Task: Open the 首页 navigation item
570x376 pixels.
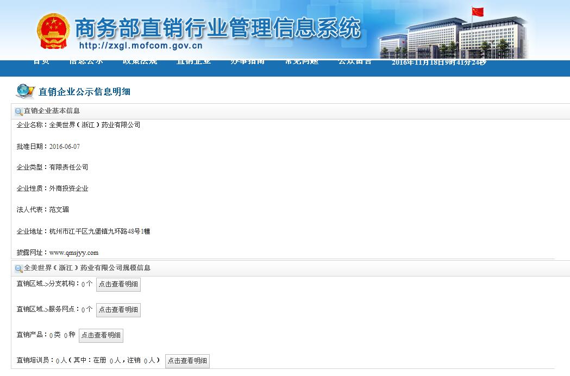Action: (x=41, y=62)
